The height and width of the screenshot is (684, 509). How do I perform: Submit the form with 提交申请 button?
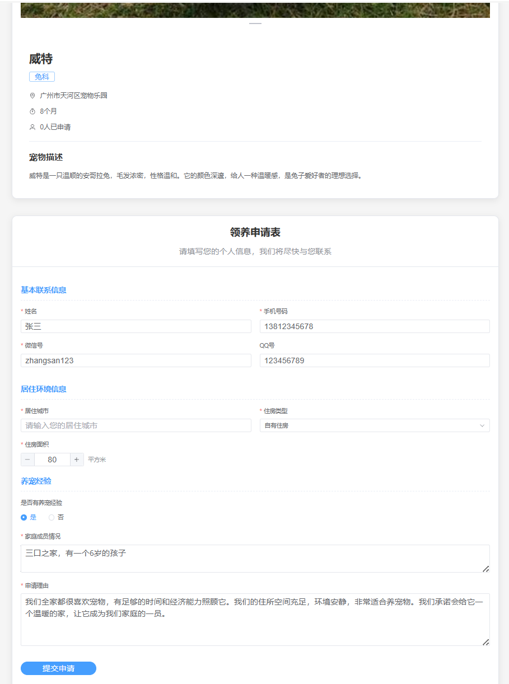click(x=58, y=668)
